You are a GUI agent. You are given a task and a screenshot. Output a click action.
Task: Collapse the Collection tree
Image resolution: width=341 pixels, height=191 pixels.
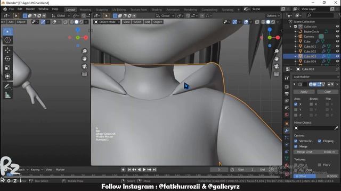pos(290,27)
